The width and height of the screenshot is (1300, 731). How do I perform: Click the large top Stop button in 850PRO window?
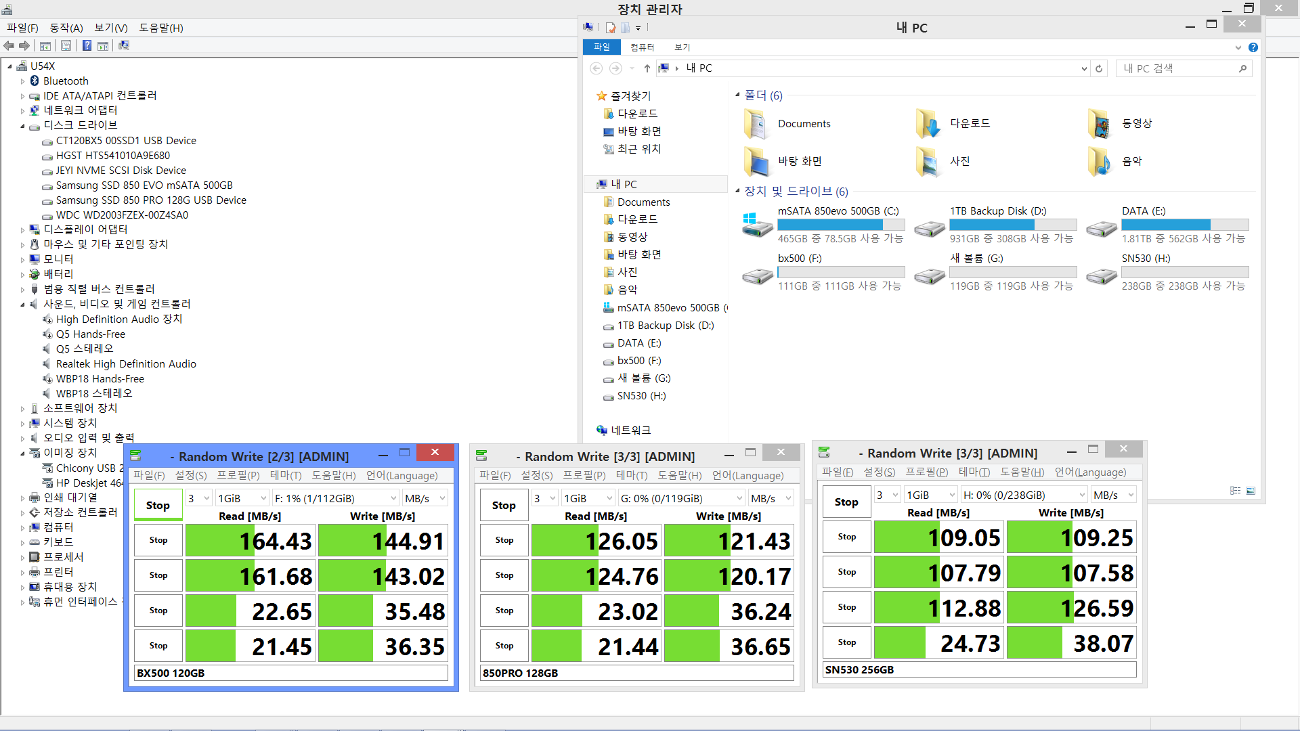point(504,506)
